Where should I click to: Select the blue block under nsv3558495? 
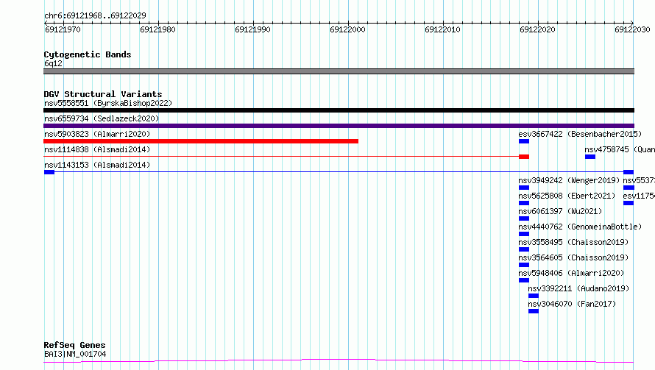tap(524, 249)
